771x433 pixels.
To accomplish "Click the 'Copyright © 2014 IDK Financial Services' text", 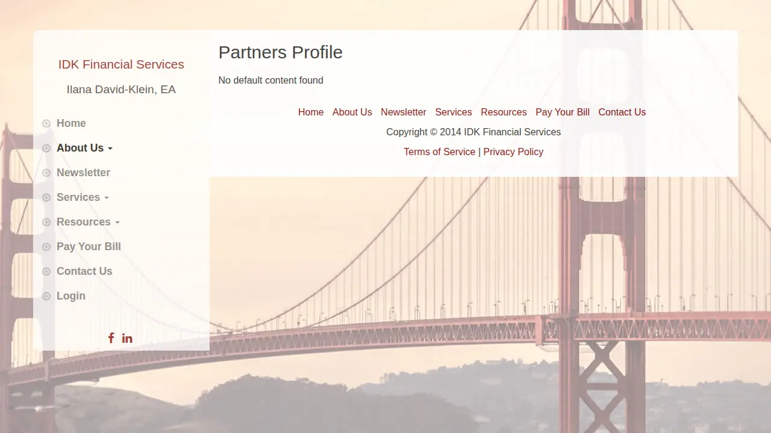I will [473, 132].
